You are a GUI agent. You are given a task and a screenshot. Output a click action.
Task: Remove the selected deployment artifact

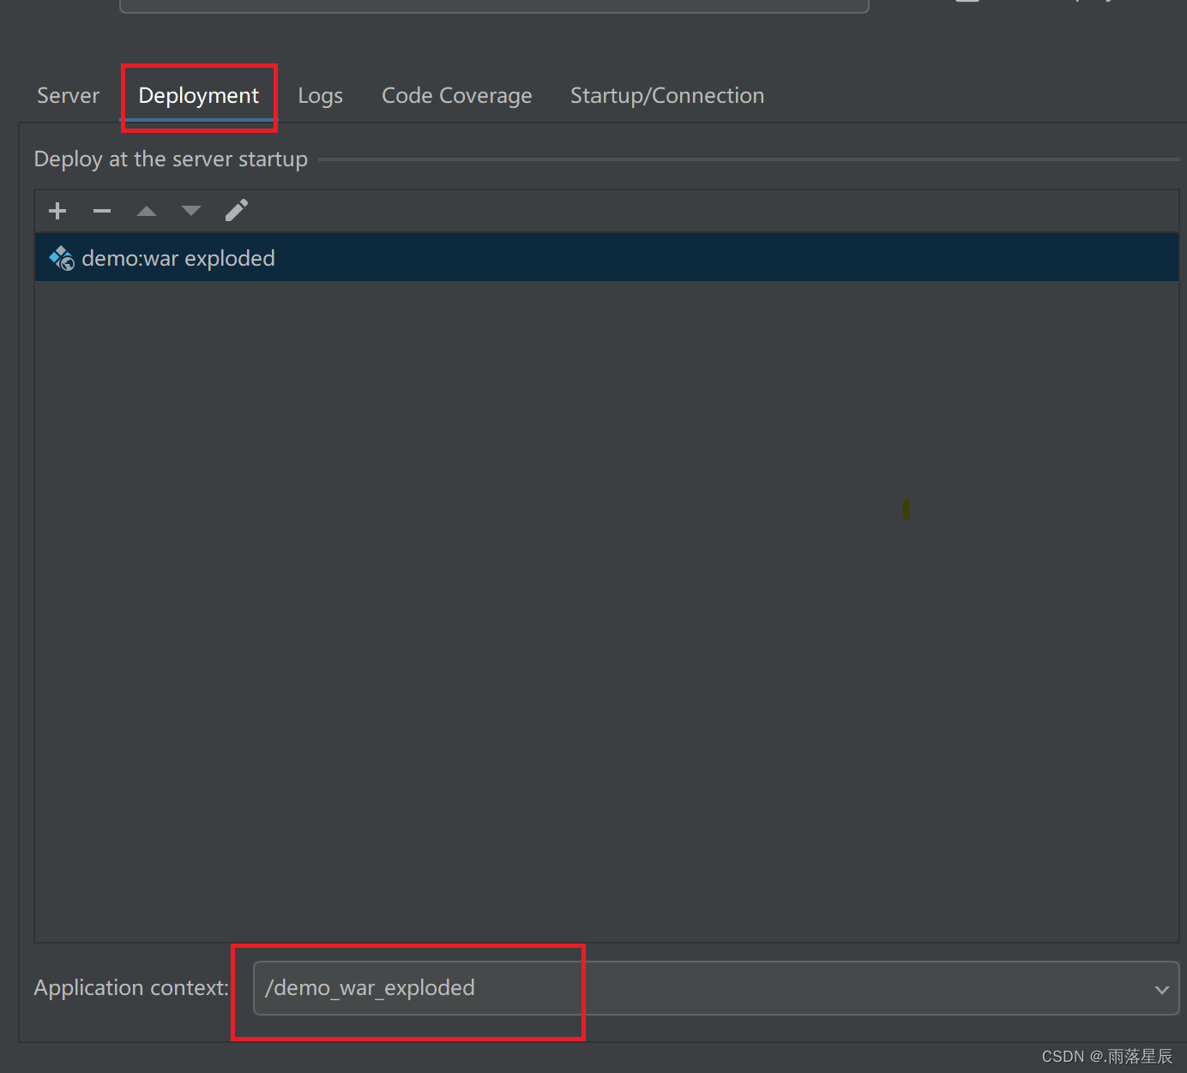[x=102, y=211]
